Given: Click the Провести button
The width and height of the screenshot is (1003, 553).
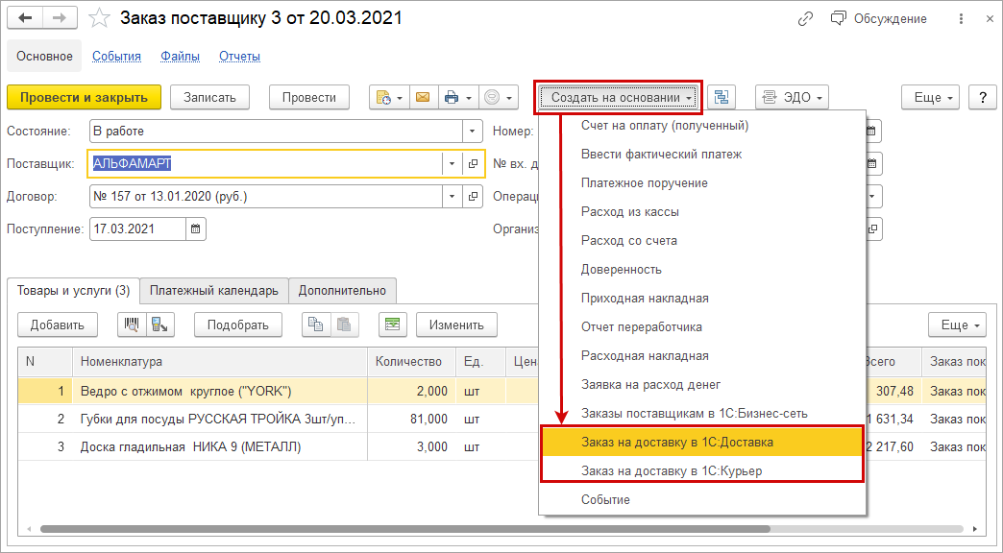Looking at the screenshot, I should [x=309, y=98].
